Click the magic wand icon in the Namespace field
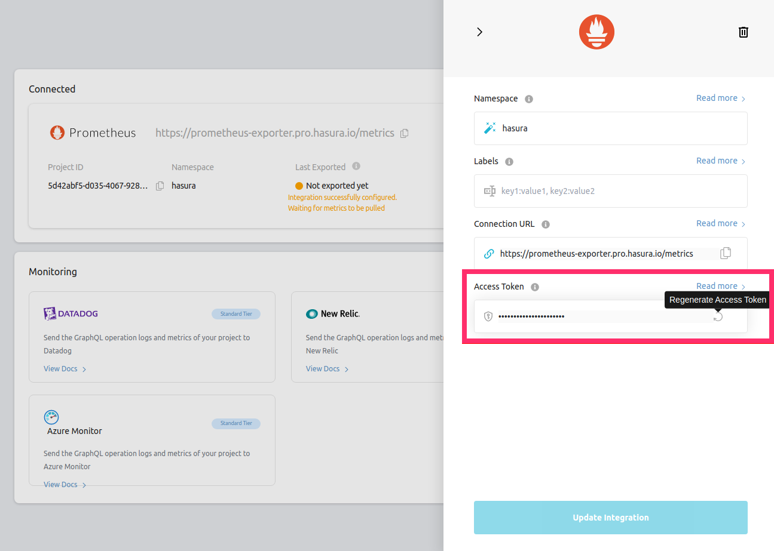 click(x=489, y=128)
